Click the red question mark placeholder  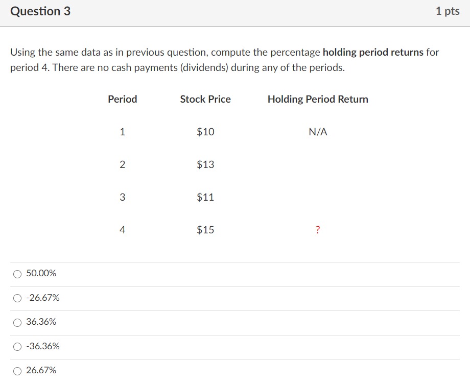[x=317, y=230]
